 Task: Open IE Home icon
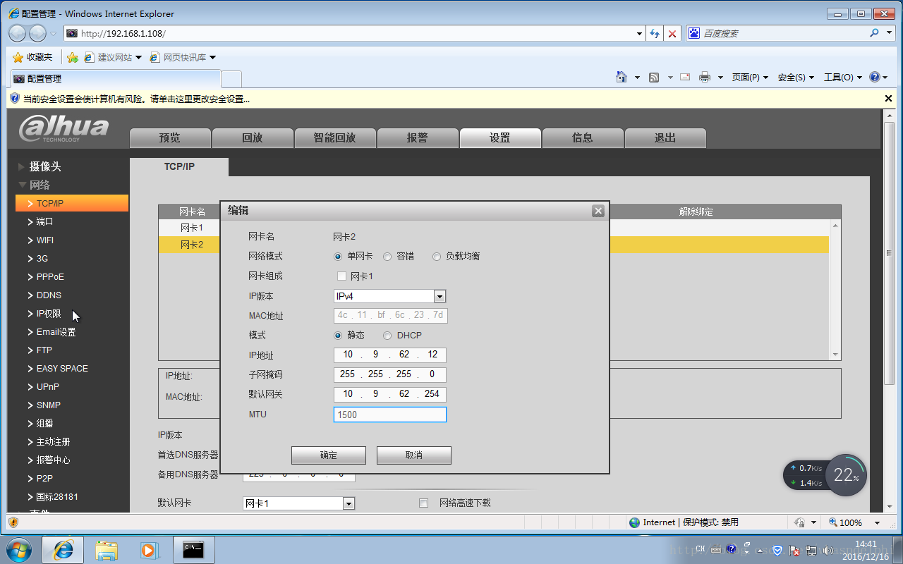click(x=621, y=77)
